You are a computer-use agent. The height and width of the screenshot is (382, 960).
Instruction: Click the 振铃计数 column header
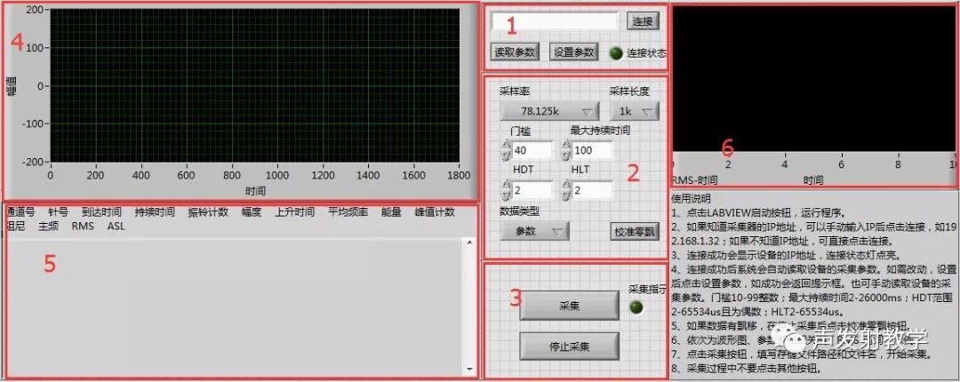tap(208, 211)
